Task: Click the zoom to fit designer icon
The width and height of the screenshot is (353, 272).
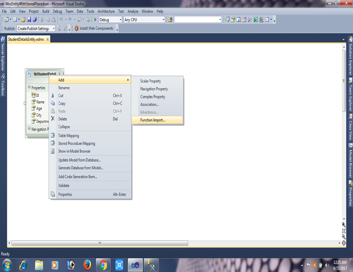Action: (344, 231)
